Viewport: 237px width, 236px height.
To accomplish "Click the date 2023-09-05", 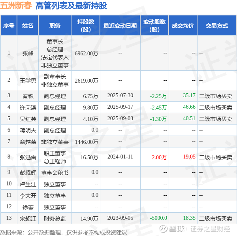I will pos(120,218).
